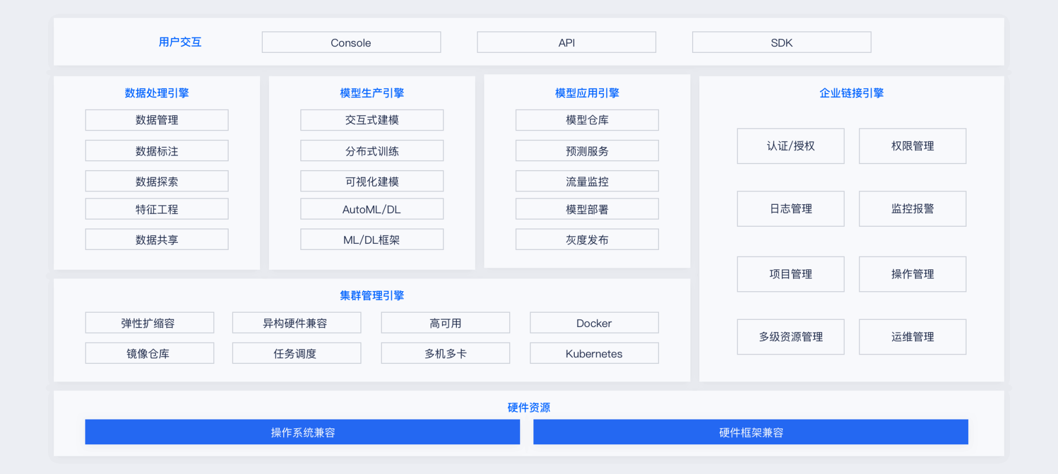Click the Console box
This screenshot has width=1058, height=474.
(351, 42)
